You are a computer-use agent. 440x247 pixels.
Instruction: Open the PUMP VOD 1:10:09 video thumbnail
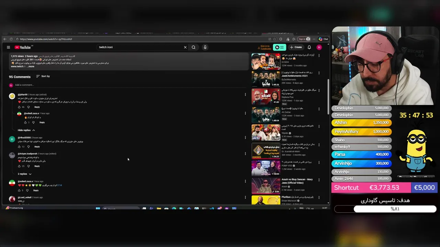(266, 168)
